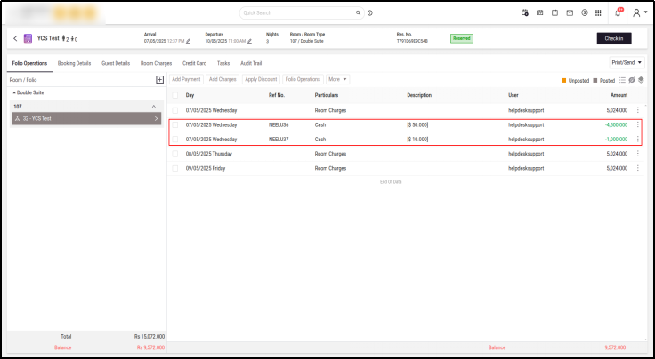Click the Amount column header
The image size is (655, 359).
coord(619,95)
